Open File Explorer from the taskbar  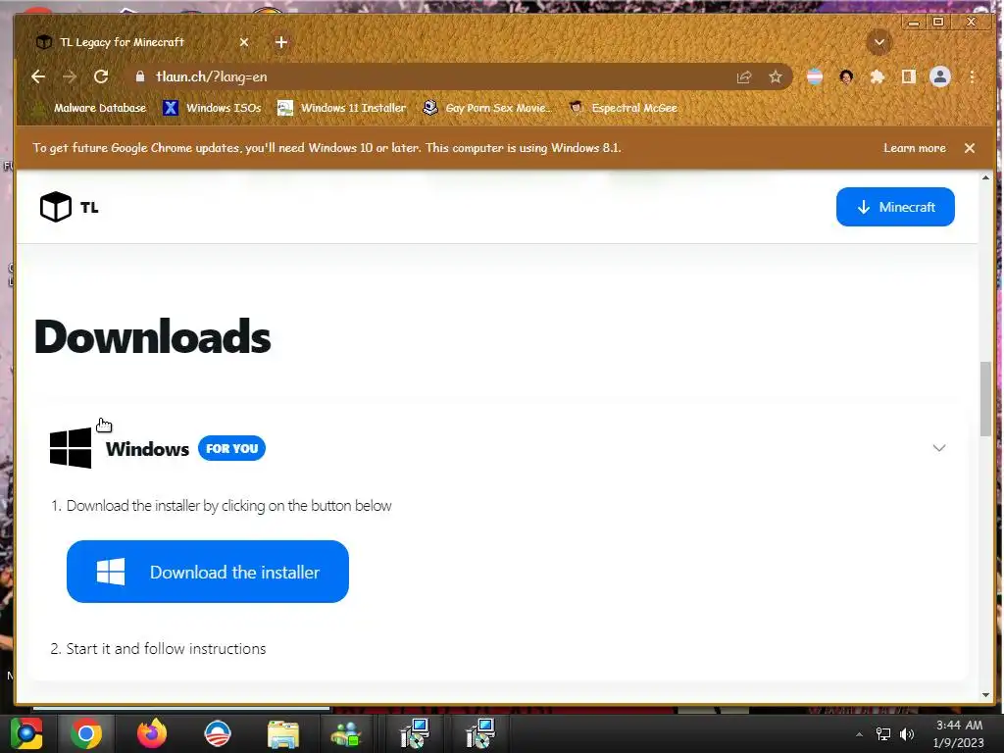[283, 733]
